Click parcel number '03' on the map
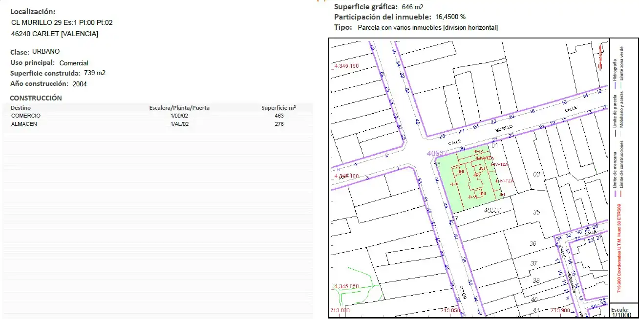 point(537,174)
